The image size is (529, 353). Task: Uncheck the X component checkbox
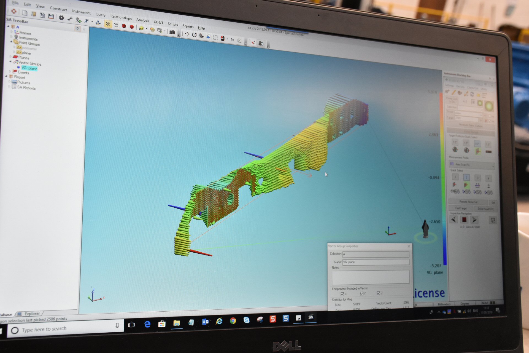(342, 294)
